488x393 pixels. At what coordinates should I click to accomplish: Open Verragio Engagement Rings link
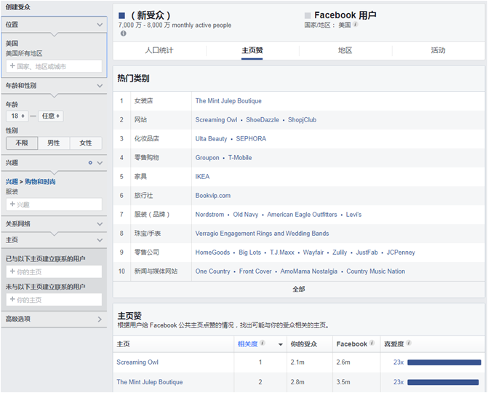tap(262, 234)
